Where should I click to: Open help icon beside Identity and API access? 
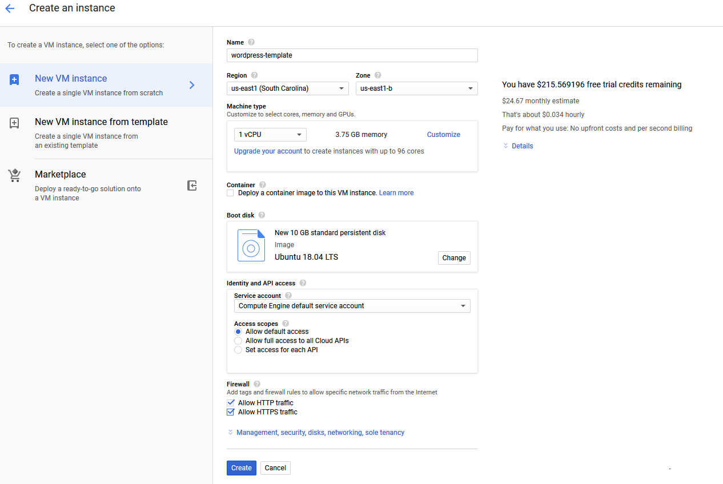pos(303,283)
